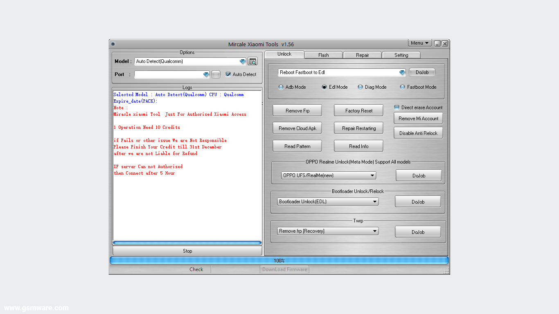This screenshot has height=314, width=559.
Task: Select the Edl Mode radio button
Action: [325, 87]
